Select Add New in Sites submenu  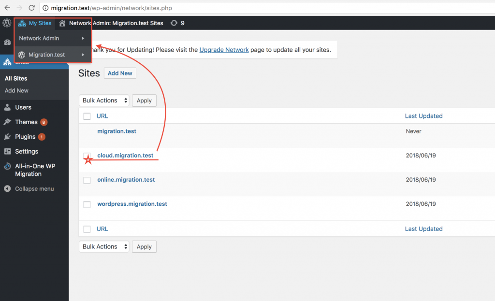click(x=16, y=90)
